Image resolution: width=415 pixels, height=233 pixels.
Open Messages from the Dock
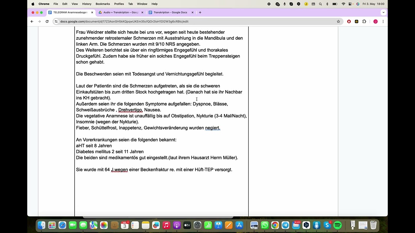(x=83, y=225)
